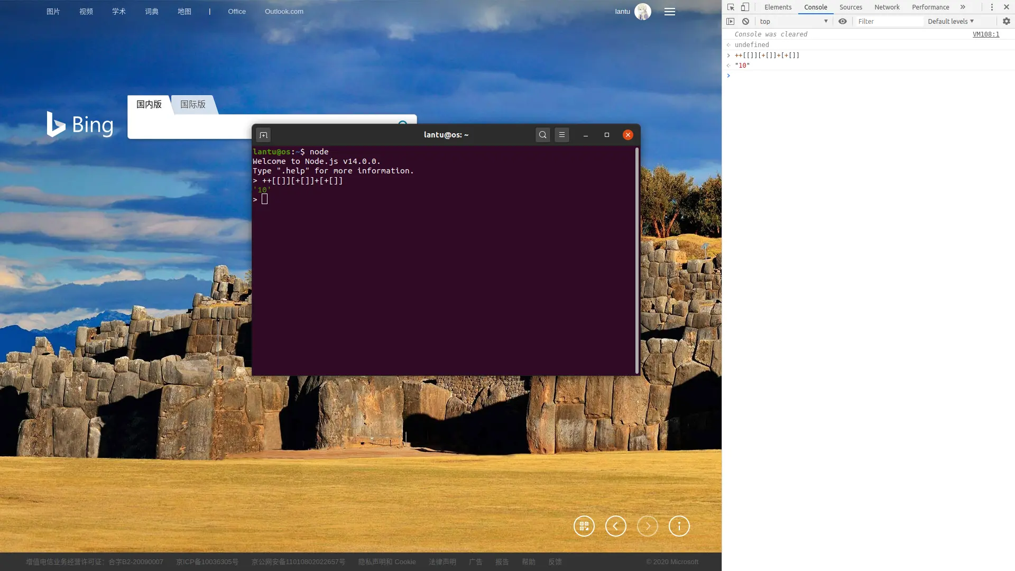
Task: Expand more DevTools tabs chevron
Action: (x=963, y=7)
